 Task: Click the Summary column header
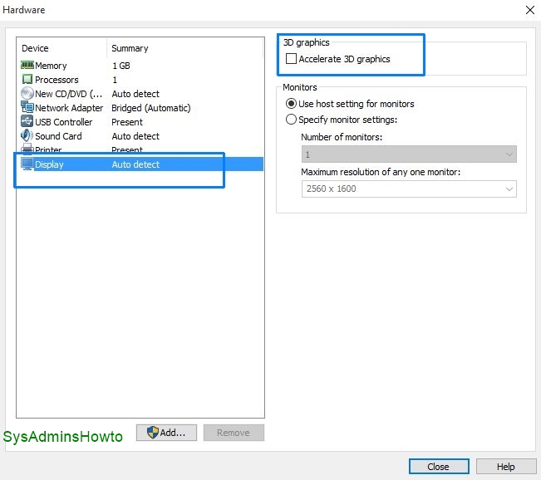(184, 48)
